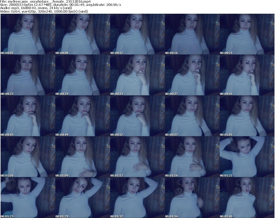Click the Video h264 info line

tap(44, 11)
